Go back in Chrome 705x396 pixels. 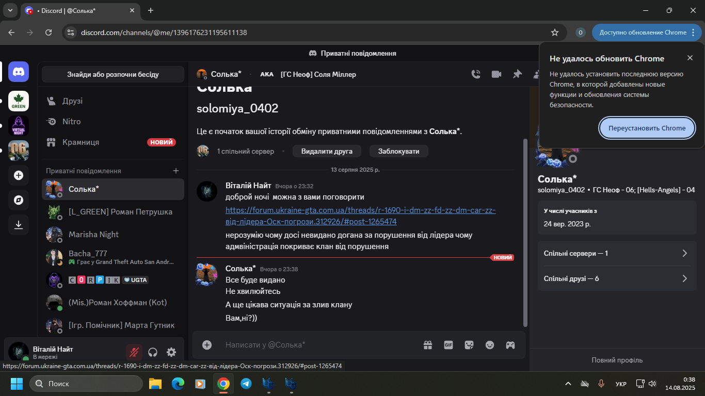(x=11, y=32)
